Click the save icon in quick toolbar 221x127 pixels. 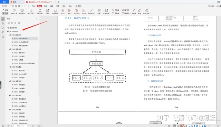coord(16,6)
